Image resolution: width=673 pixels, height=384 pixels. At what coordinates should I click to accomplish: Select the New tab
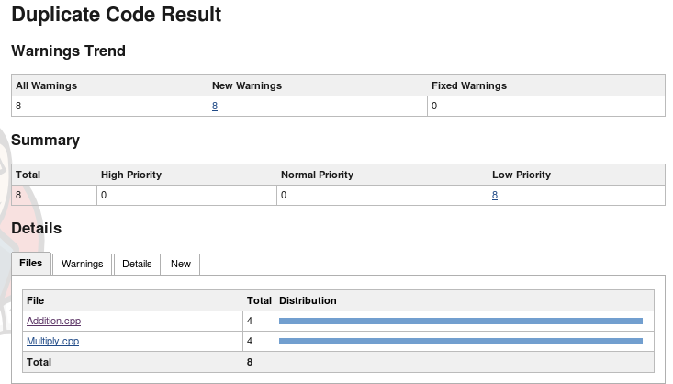point(181,265)
